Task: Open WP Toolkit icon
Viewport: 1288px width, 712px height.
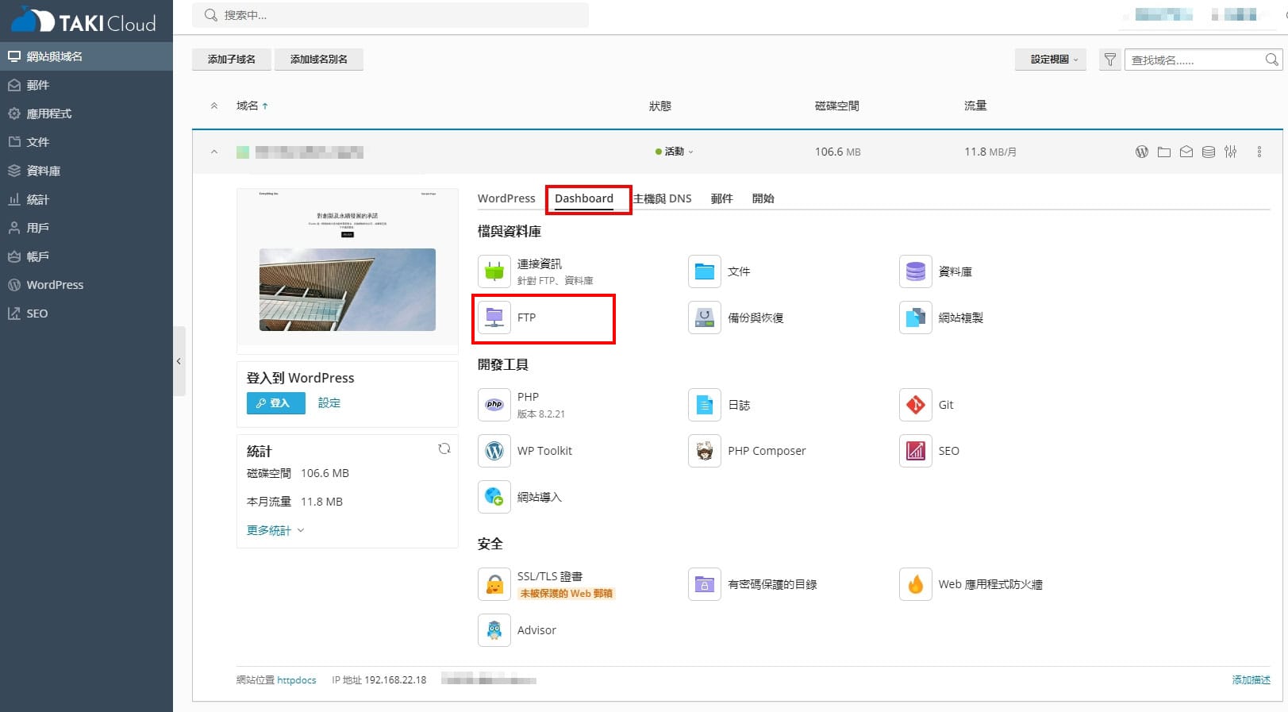Action: (494, 451)
